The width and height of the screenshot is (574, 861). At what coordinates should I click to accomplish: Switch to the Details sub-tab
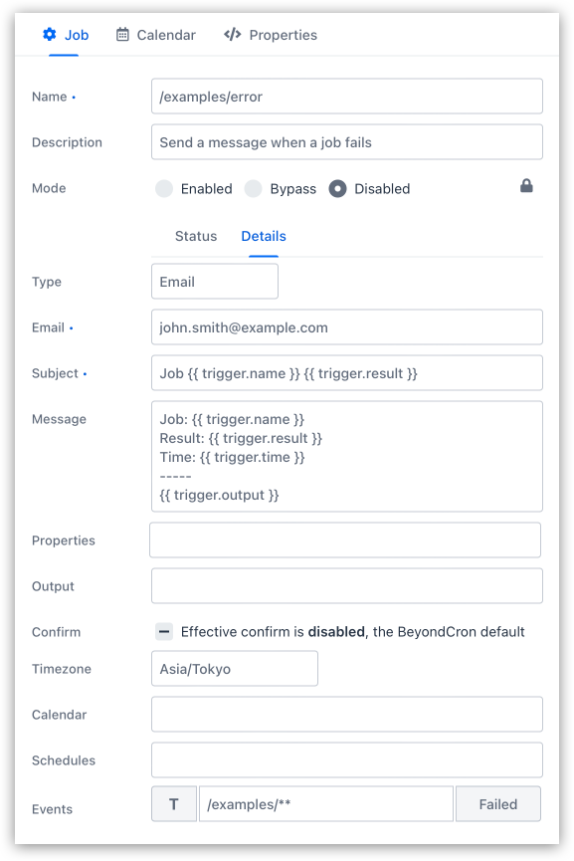pyautogui.click(x=264, y=236)
